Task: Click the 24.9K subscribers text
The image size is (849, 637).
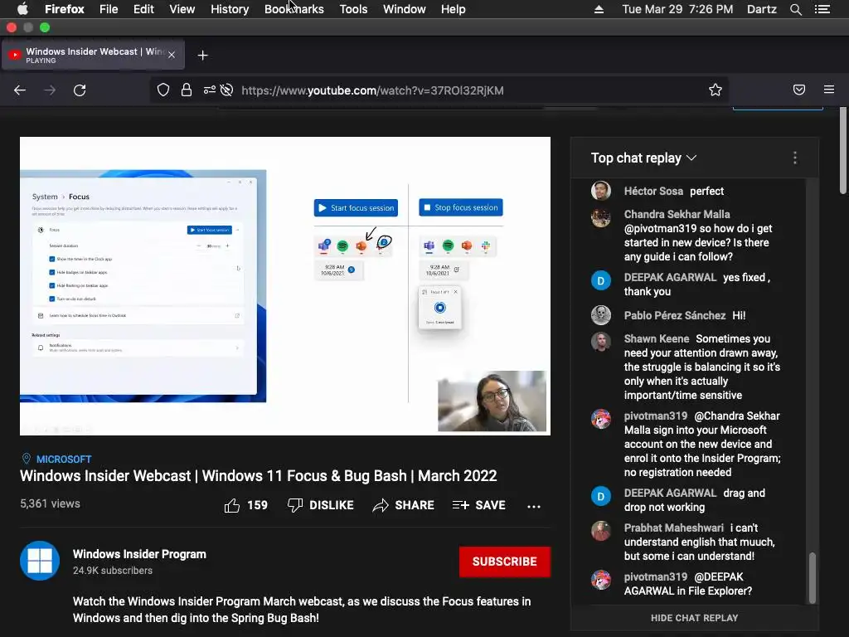Action: 113,571
